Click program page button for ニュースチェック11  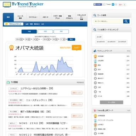click(x=77, y=104)
